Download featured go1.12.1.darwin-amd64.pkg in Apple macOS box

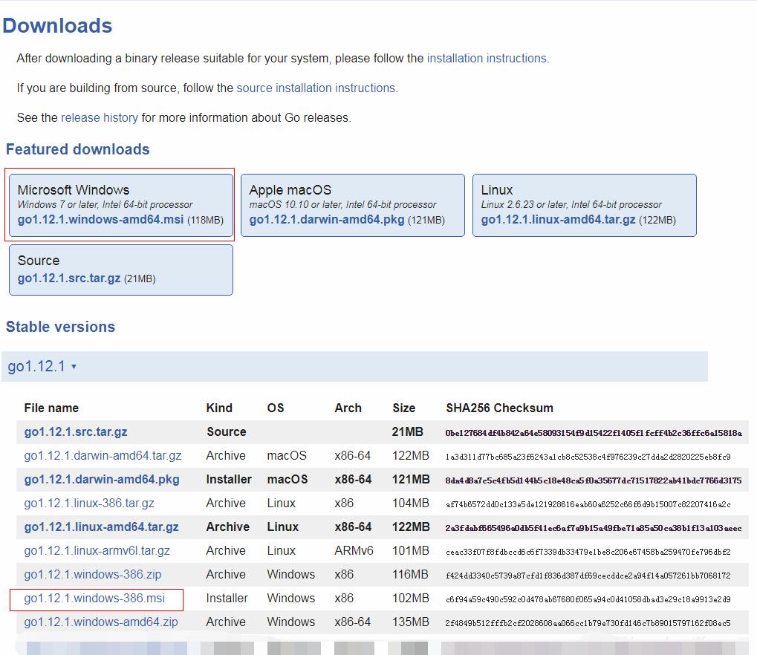coord(327,220)
